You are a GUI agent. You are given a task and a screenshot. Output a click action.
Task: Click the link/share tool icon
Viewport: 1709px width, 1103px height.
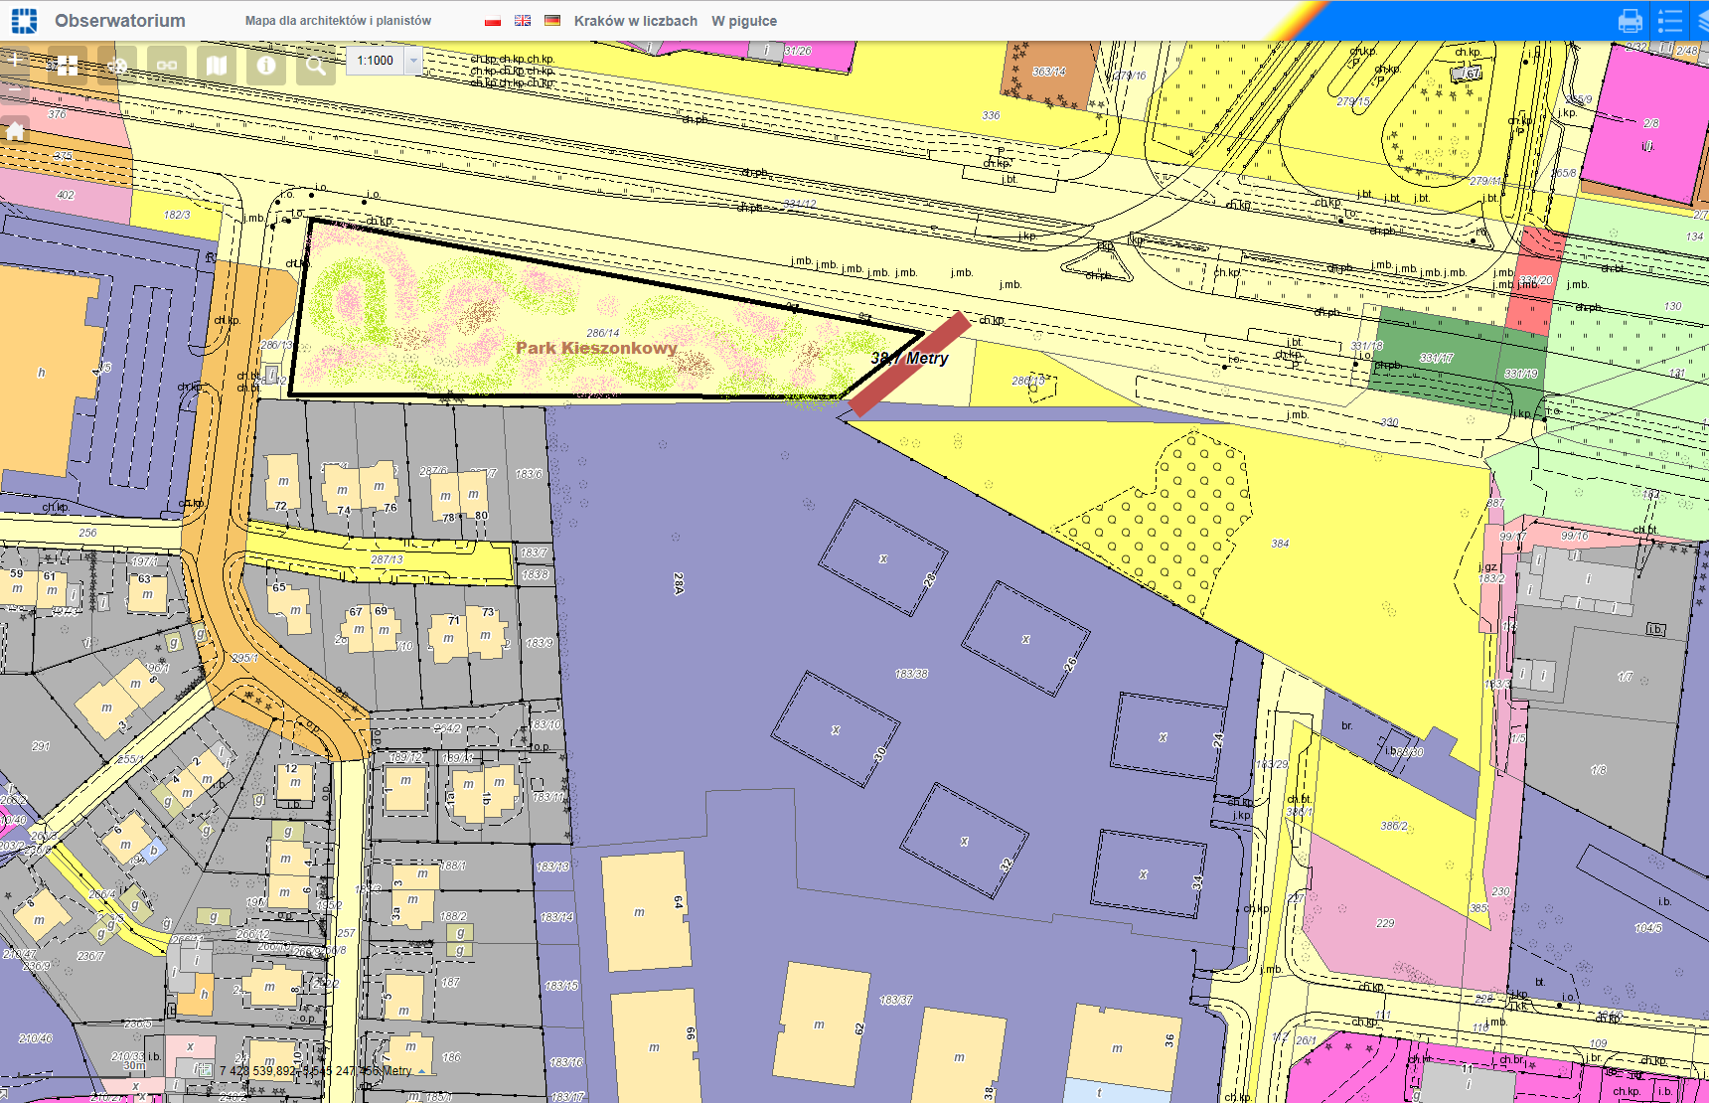167,66
